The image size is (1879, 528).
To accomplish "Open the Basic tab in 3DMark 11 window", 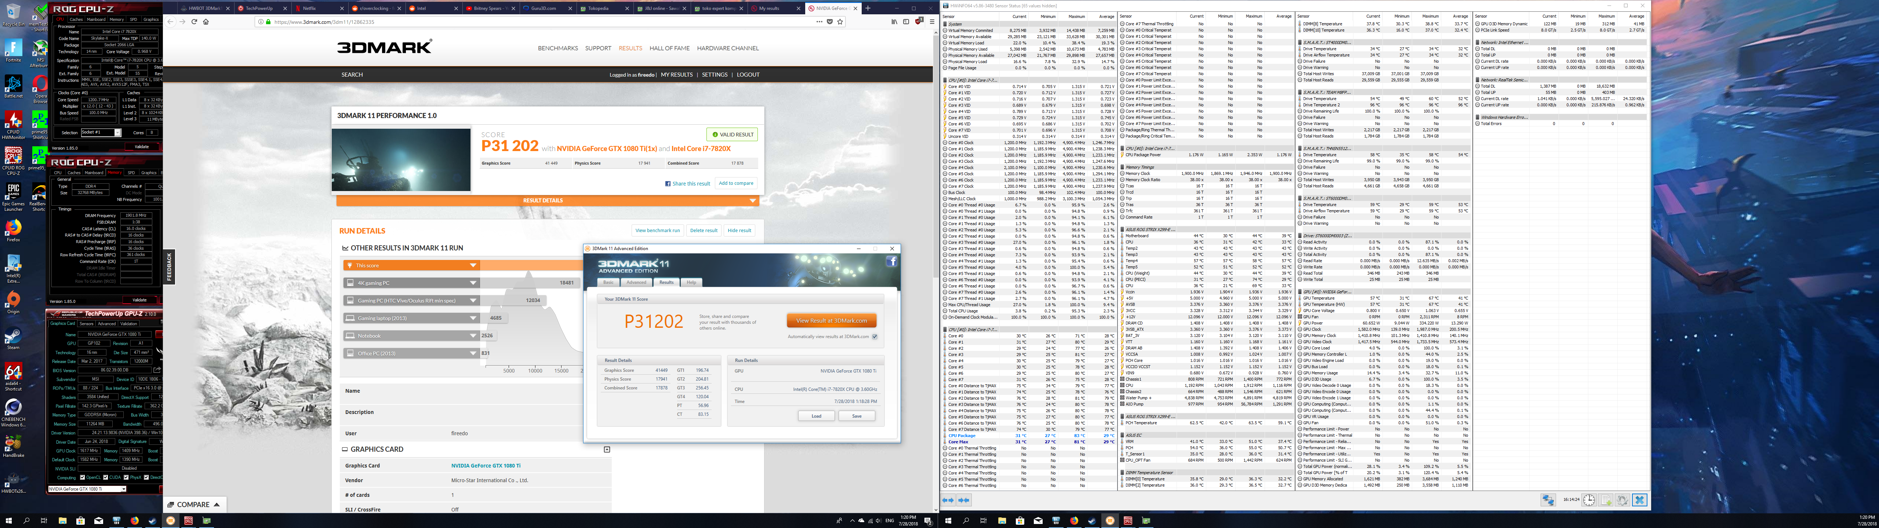I will [608, 282].
